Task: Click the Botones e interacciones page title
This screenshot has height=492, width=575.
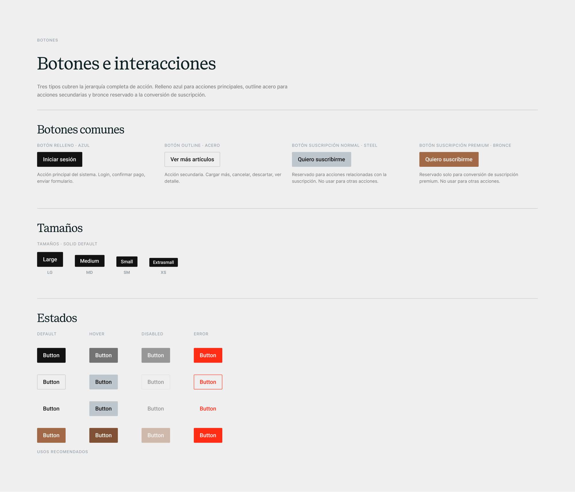Action: pos(126,64)
